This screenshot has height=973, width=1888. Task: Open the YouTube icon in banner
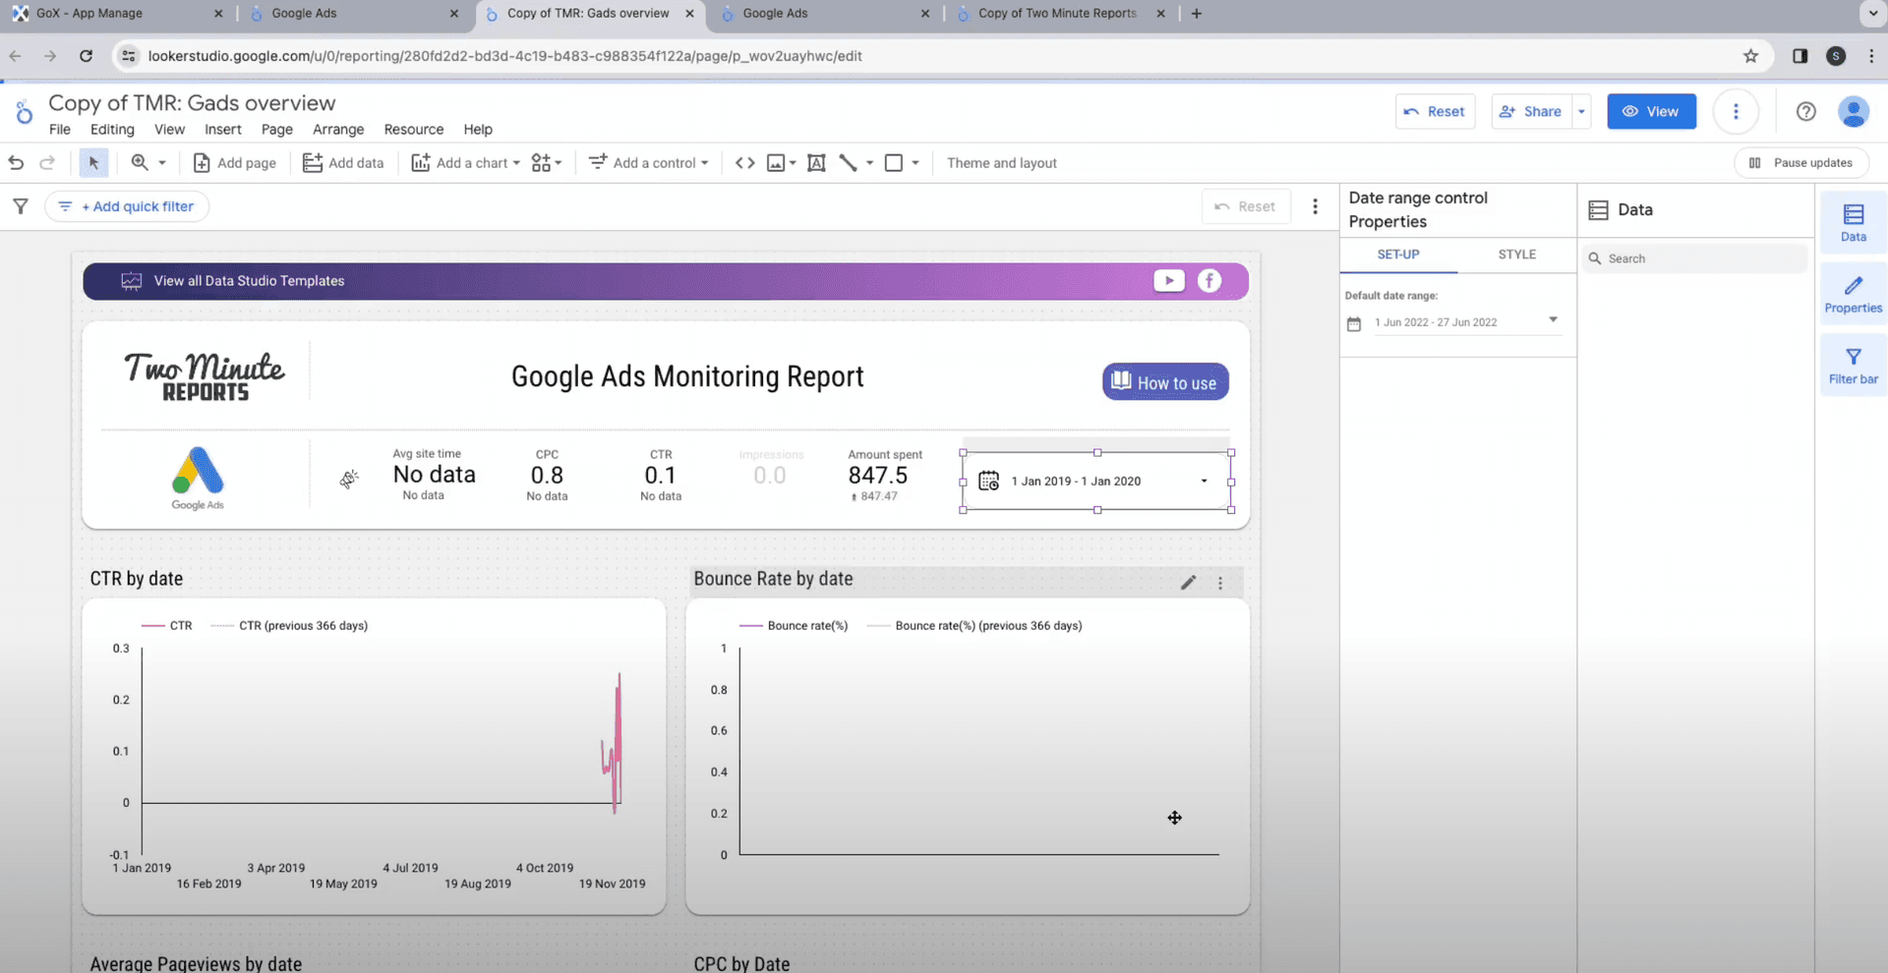pyautogui.click(x=1168, y=281)
